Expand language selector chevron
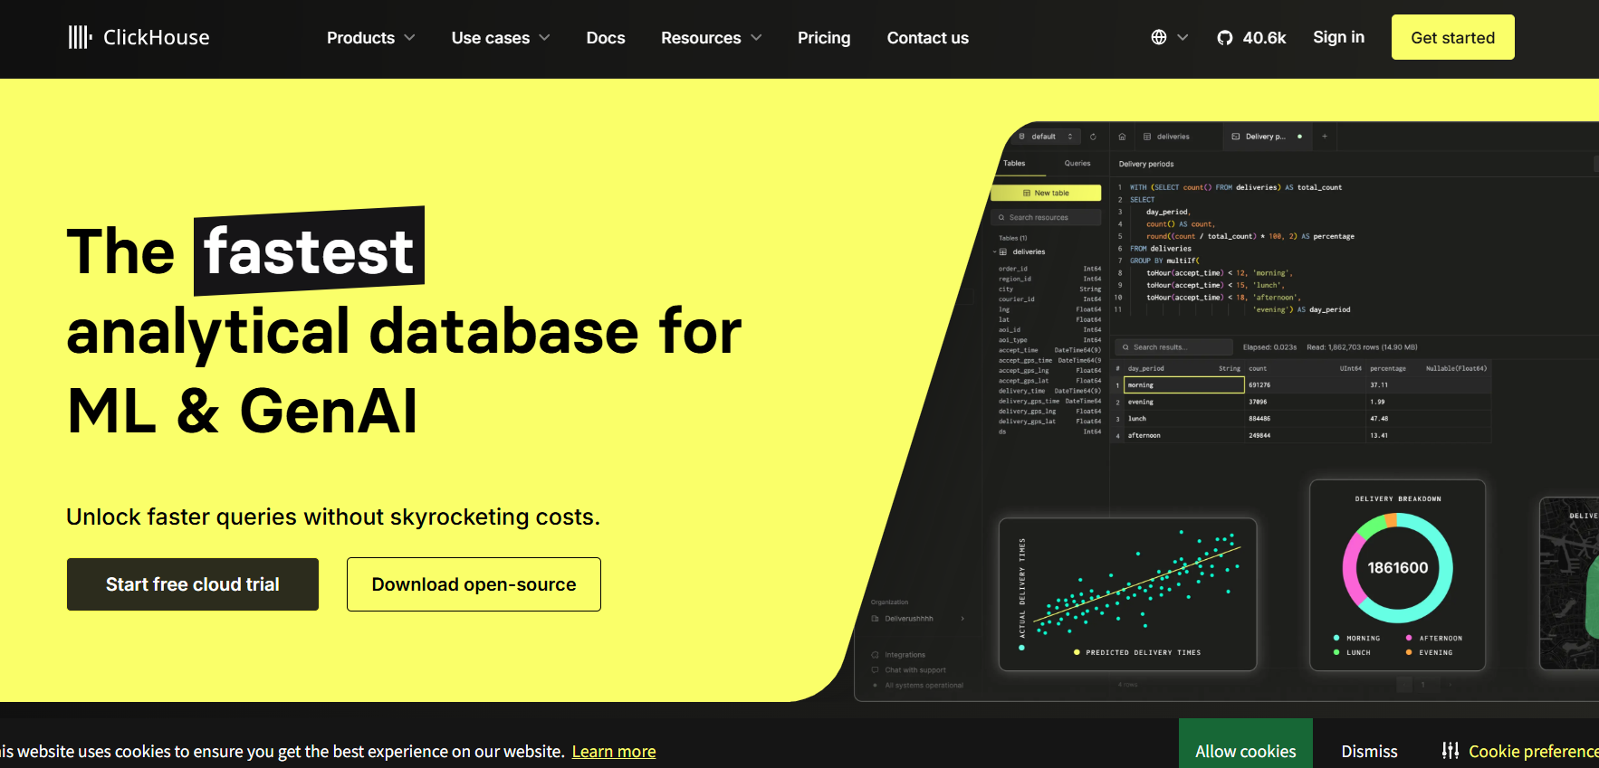This screenshot has width=1599, height=768. 1182,37
